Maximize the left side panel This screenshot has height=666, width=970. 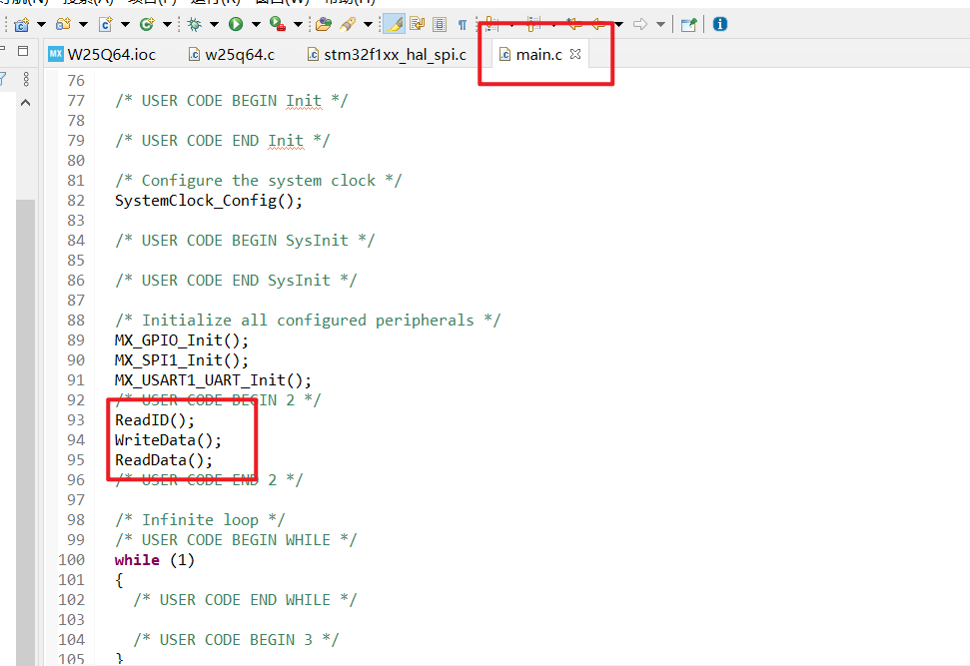24,51
